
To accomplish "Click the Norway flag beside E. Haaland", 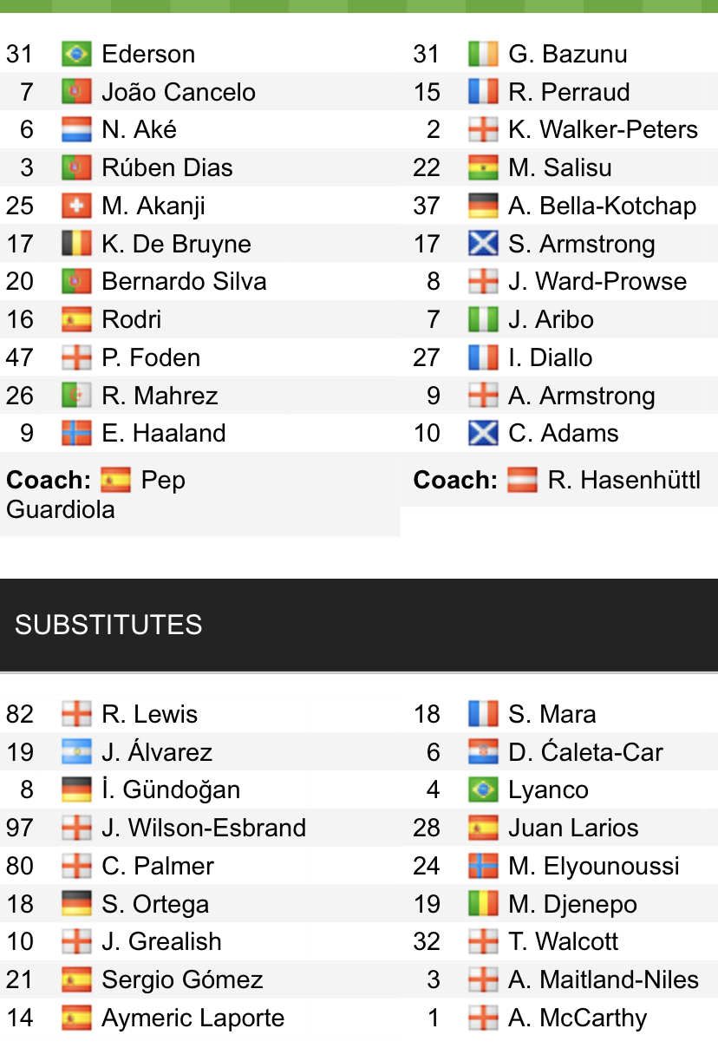I will (76, 433).
